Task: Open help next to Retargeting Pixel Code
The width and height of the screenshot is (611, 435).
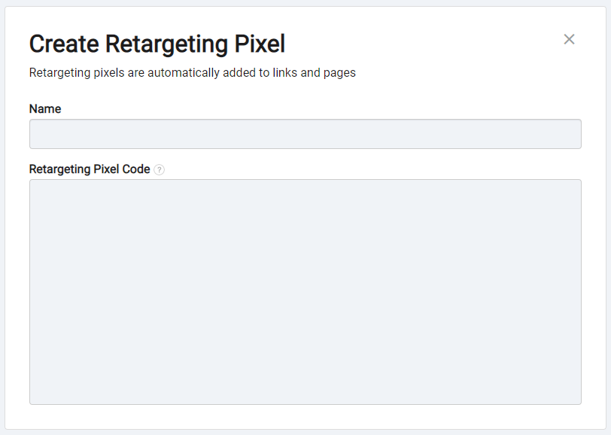Action: click(159, 169)
